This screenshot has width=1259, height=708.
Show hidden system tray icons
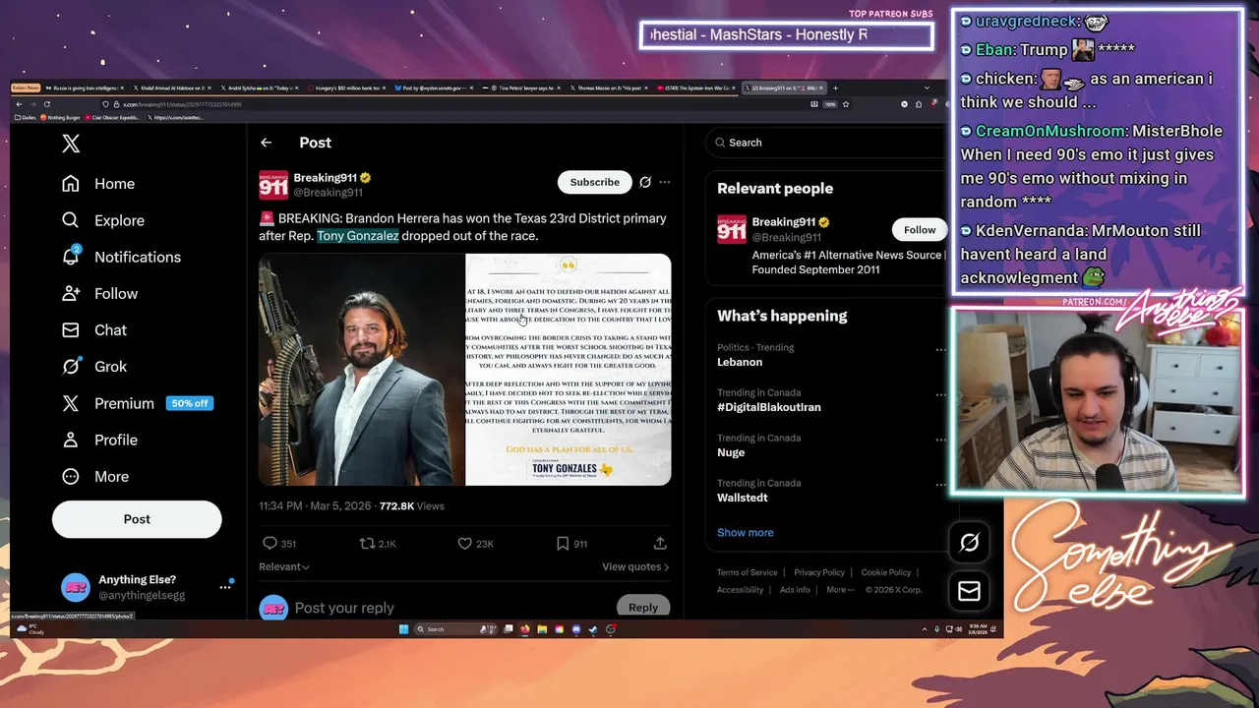coord(925,629)
